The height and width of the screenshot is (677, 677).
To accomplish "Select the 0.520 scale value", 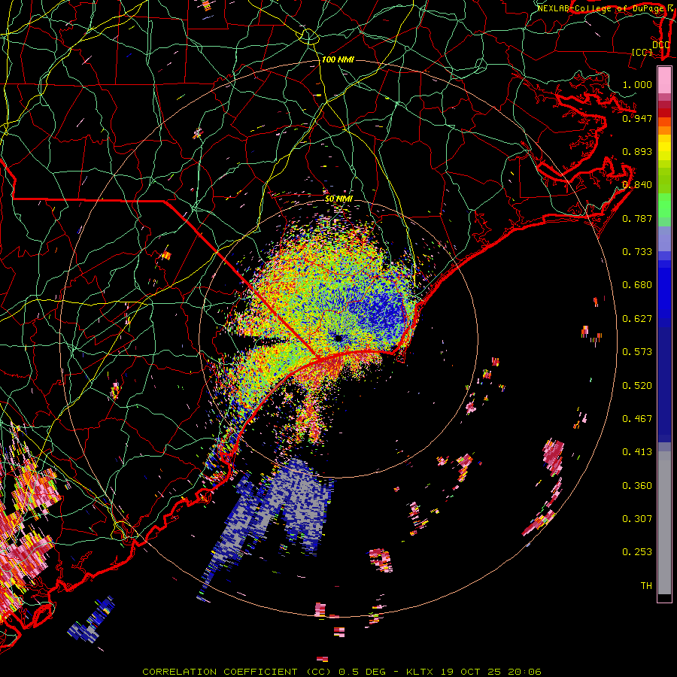I will [637, 386].
